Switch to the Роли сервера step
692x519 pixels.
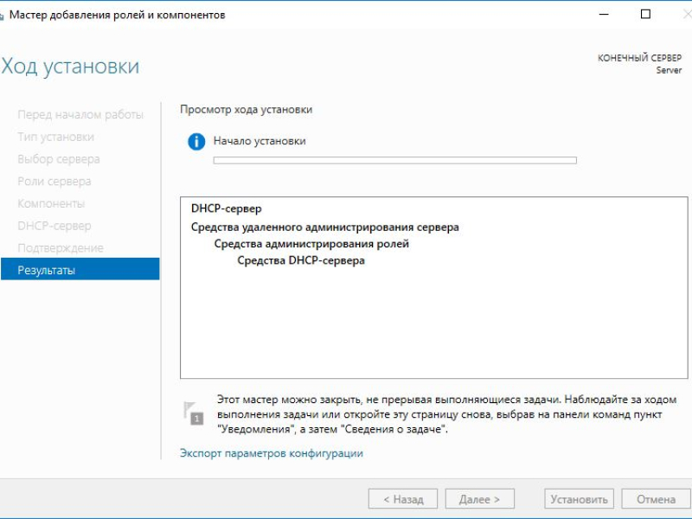[54, 182]
